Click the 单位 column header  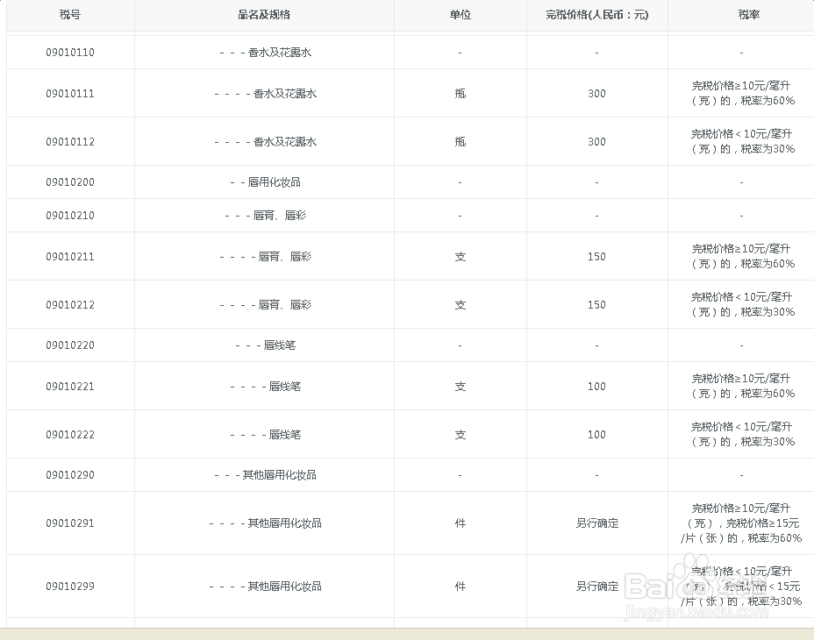click(x=460, y=15)
